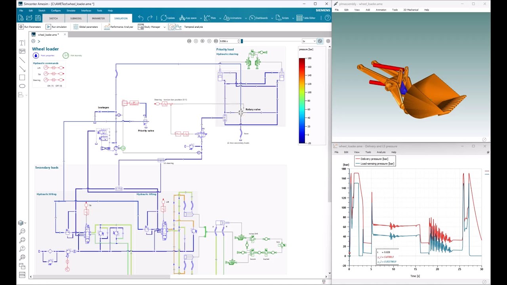Open 2D Mechanical menu in plmassembly window
This screenshot has height=285, width=507.
410,10
